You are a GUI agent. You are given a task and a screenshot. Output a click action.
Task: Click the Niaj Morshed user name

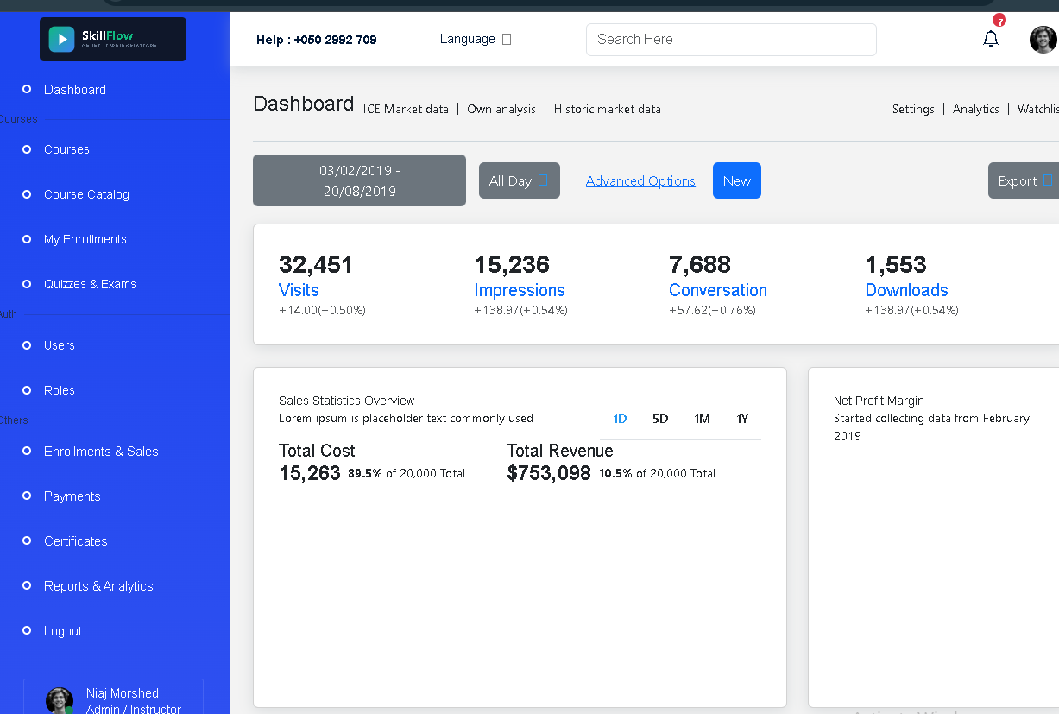click(123, 693)
